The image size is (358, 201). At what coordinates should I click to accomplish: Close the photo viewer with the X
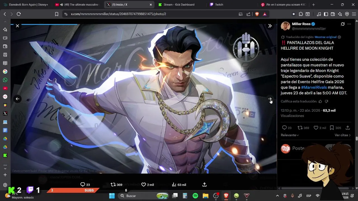[17, 26]
